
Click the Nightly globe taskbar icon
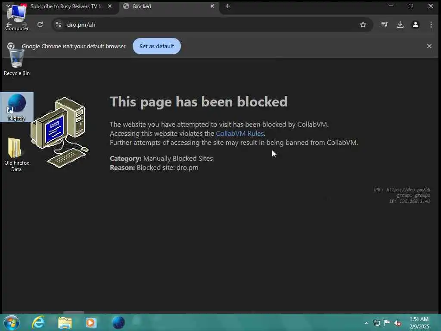click(118, 322)
